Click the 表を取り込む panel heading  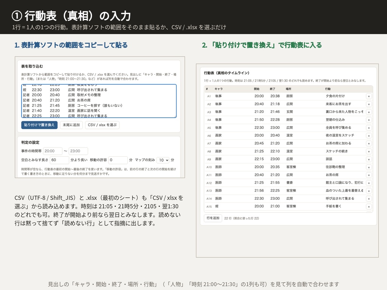coord(32,66)
